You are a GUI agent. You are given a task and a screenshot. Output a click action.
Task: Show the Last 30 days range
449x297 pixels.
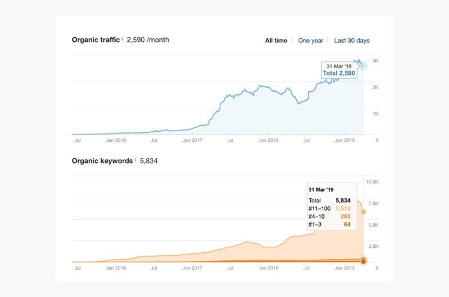pyautogui.click(x=351, y=41)
